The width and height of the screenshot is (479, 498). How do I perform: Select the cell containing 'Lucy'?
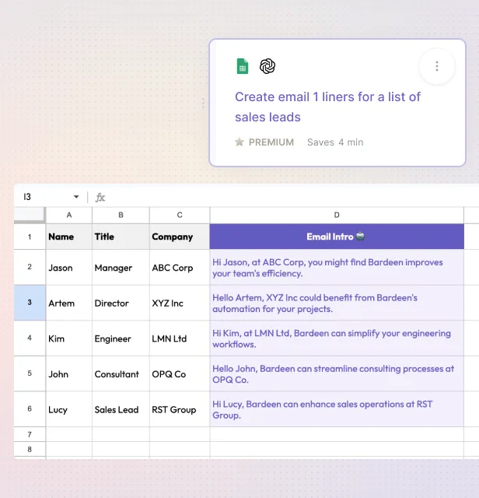coord(69,409)
